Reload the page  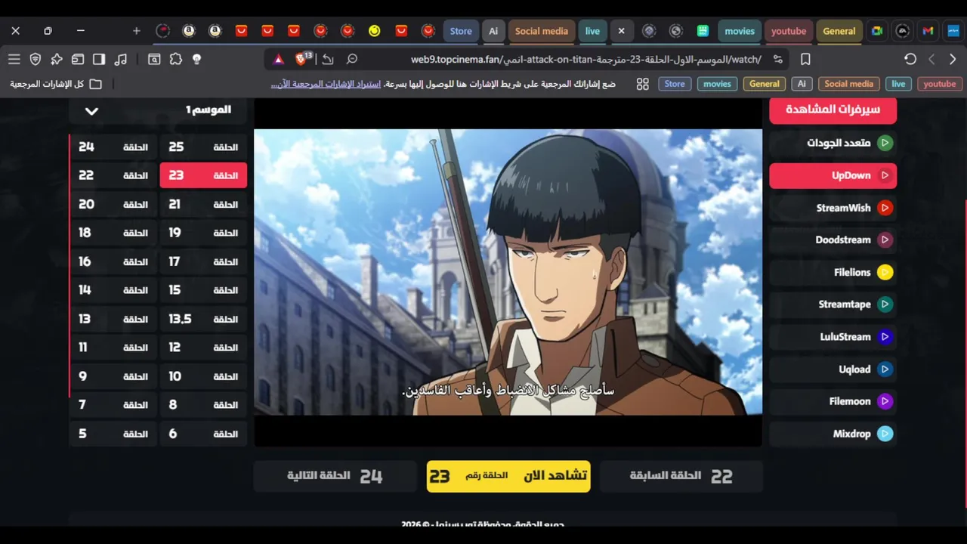point(910,59)
